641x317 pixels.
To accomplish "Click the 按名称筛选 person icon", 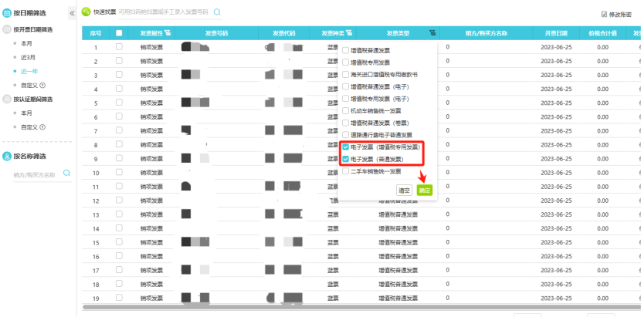I will click(x=7, y=156).
